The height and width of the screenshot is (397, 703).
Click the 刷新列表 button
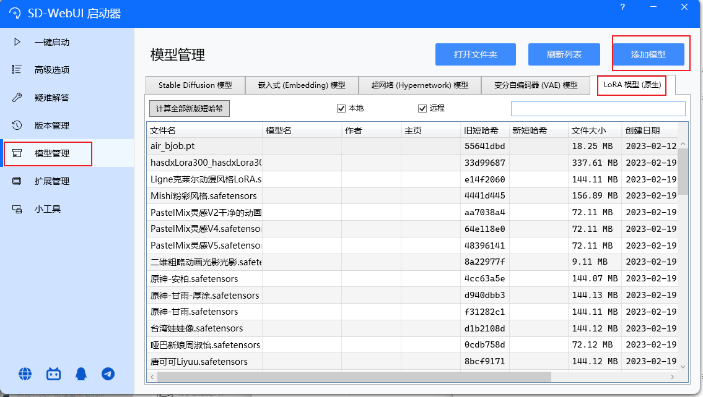[x=564, y=54]
